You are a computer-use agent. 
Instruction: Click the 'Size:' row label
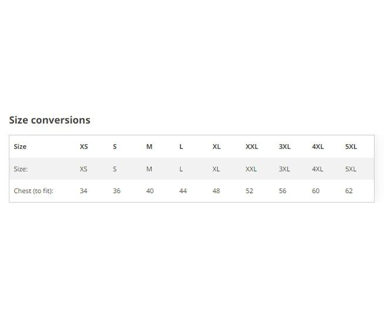[x=21, y=169]
